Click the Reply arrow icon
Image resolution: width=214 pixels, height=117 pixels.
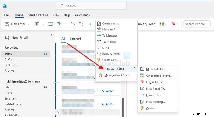click(x=72, y=24)
